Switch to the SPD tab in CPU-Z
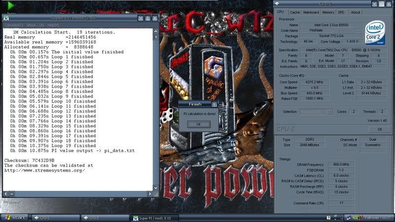The image size is (395, 222). 341,12
